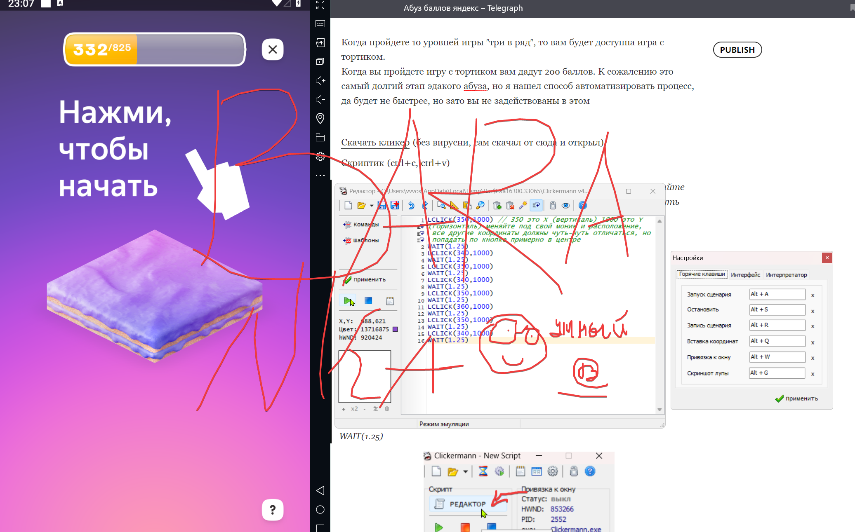Click the purple color swatch next to Цвет

pyautogui.click(x=395, y=329)
